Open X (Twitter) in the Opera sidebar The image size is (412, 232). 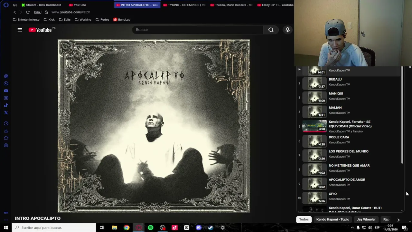tap(6, 112)
